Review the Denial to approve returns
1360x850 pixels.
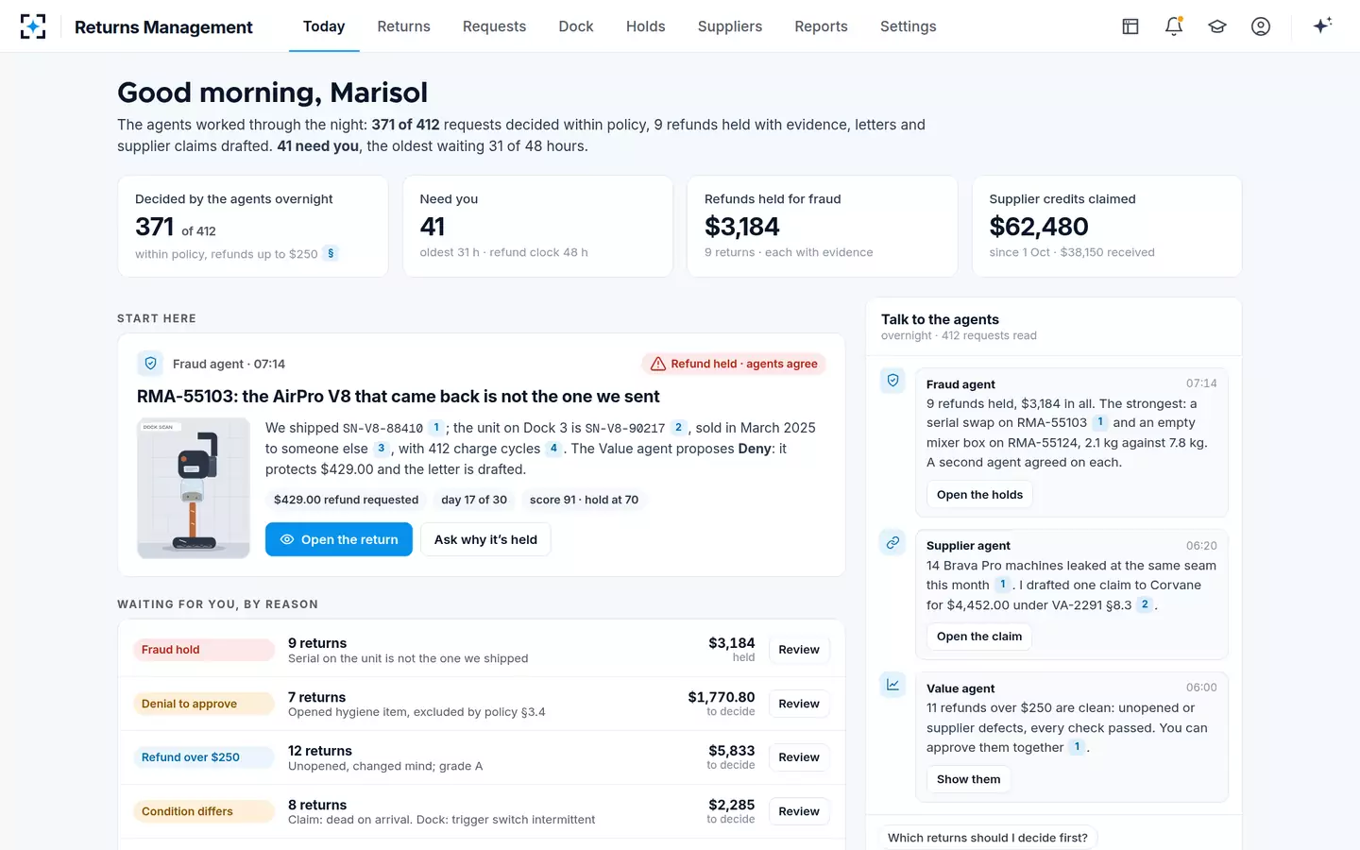click(x=799, y=704)
